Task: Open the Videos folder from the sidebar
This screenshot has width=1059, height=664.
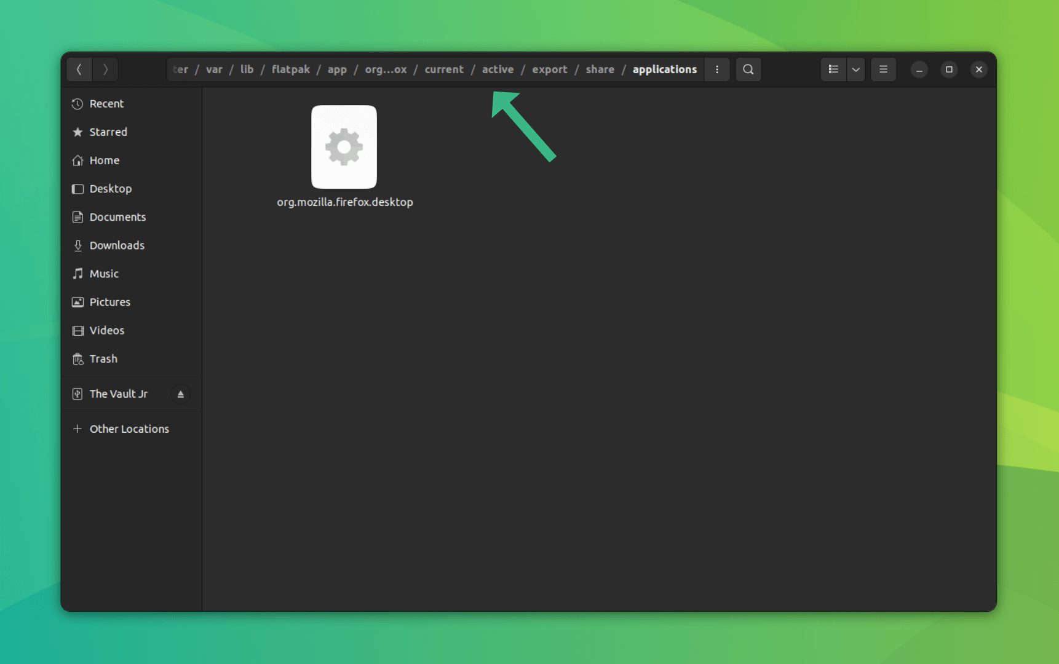Action: click(x=106, y=330)
